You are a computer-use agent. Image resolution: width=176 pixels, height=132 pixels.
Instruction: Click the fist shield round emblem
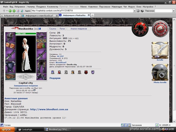pos(160,29)
